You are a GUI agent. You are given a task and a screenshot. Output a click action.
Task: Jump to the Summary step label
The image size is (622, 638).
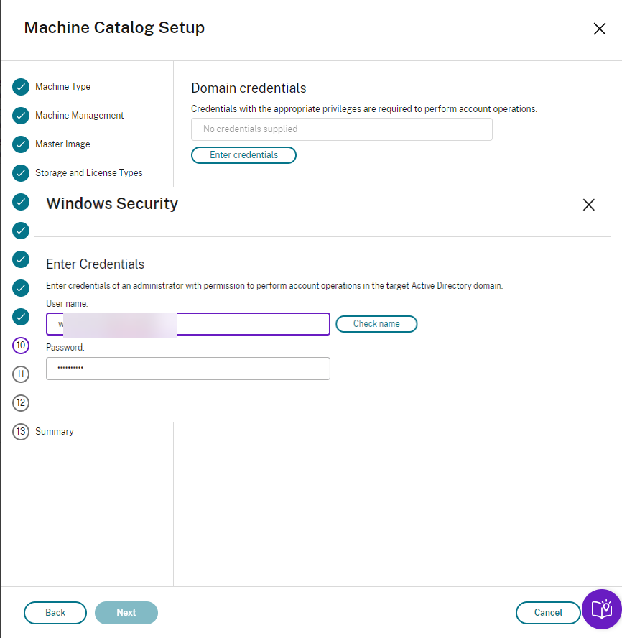click(55, 432)
